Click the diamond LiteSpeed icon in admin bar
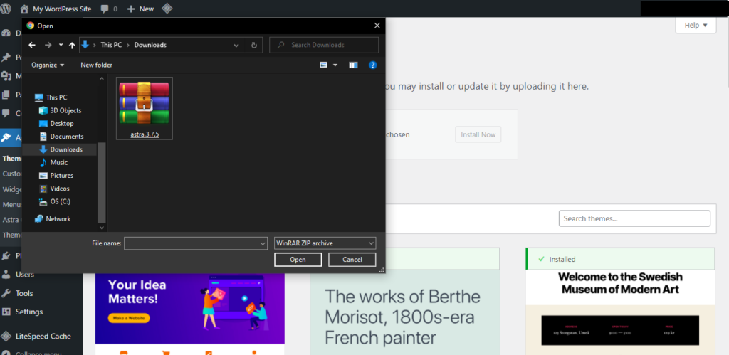The image size is (729, 355). point(167,9)
